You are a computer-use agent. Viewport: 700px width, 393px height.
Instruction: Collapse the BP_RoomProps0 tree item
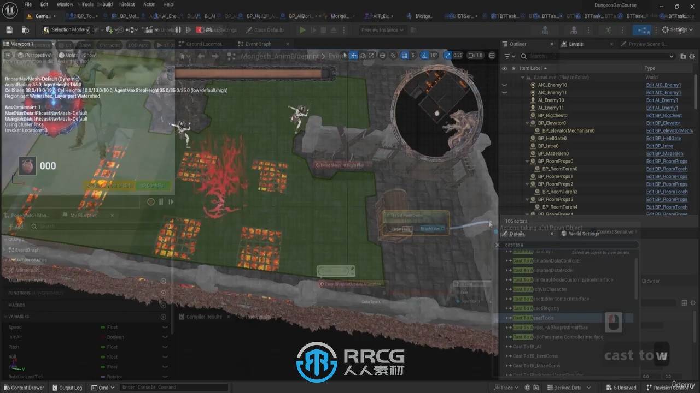point(527,161)
